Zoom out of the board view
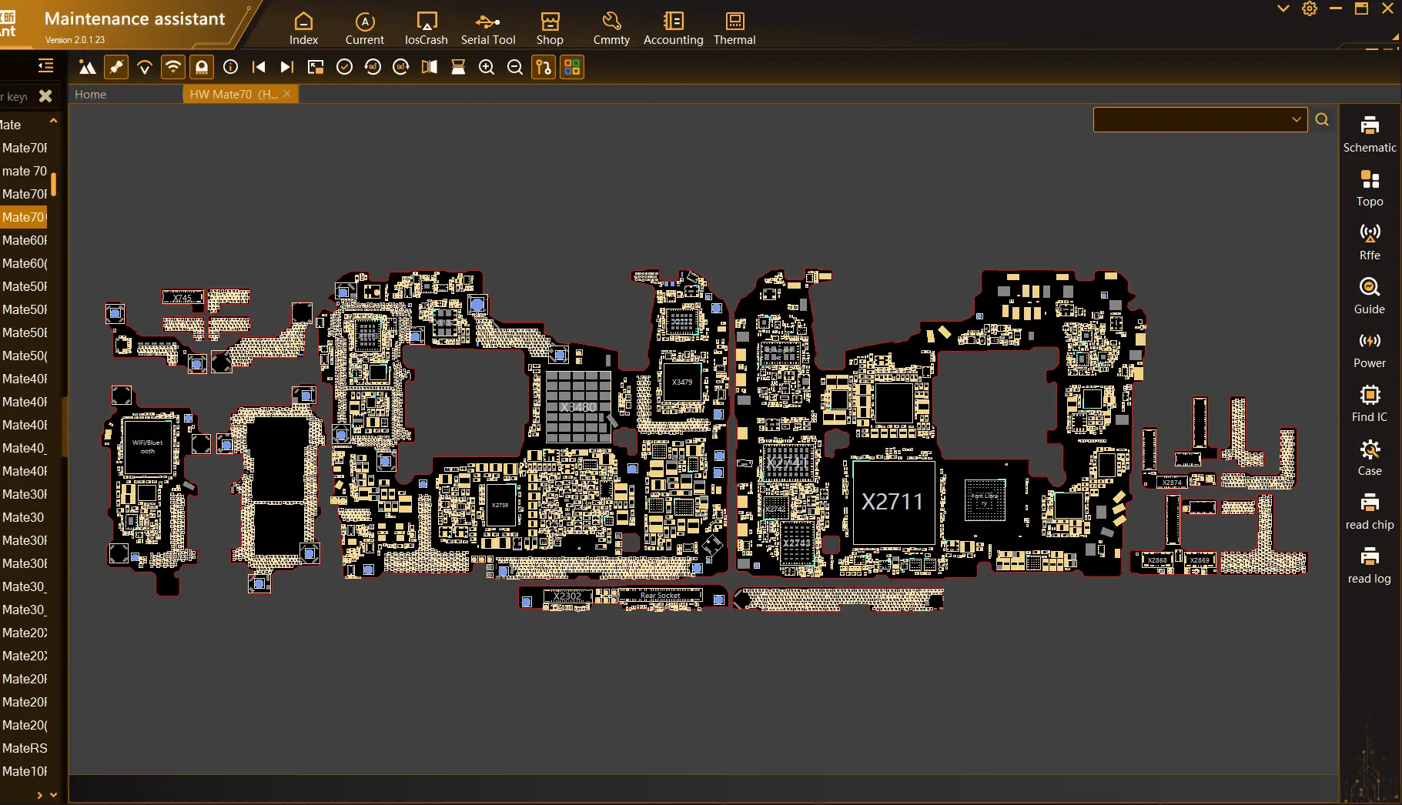The image size is (1402, 805). coord(515,68)
